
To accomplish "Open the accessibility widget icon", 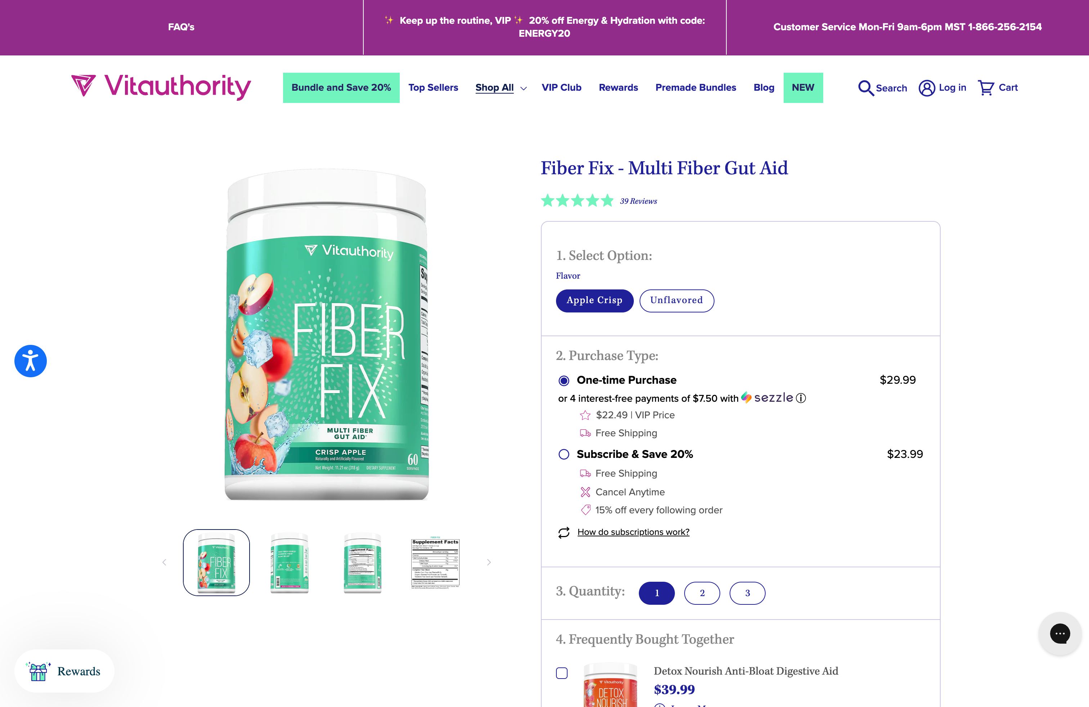I will [x=31, y=361].
